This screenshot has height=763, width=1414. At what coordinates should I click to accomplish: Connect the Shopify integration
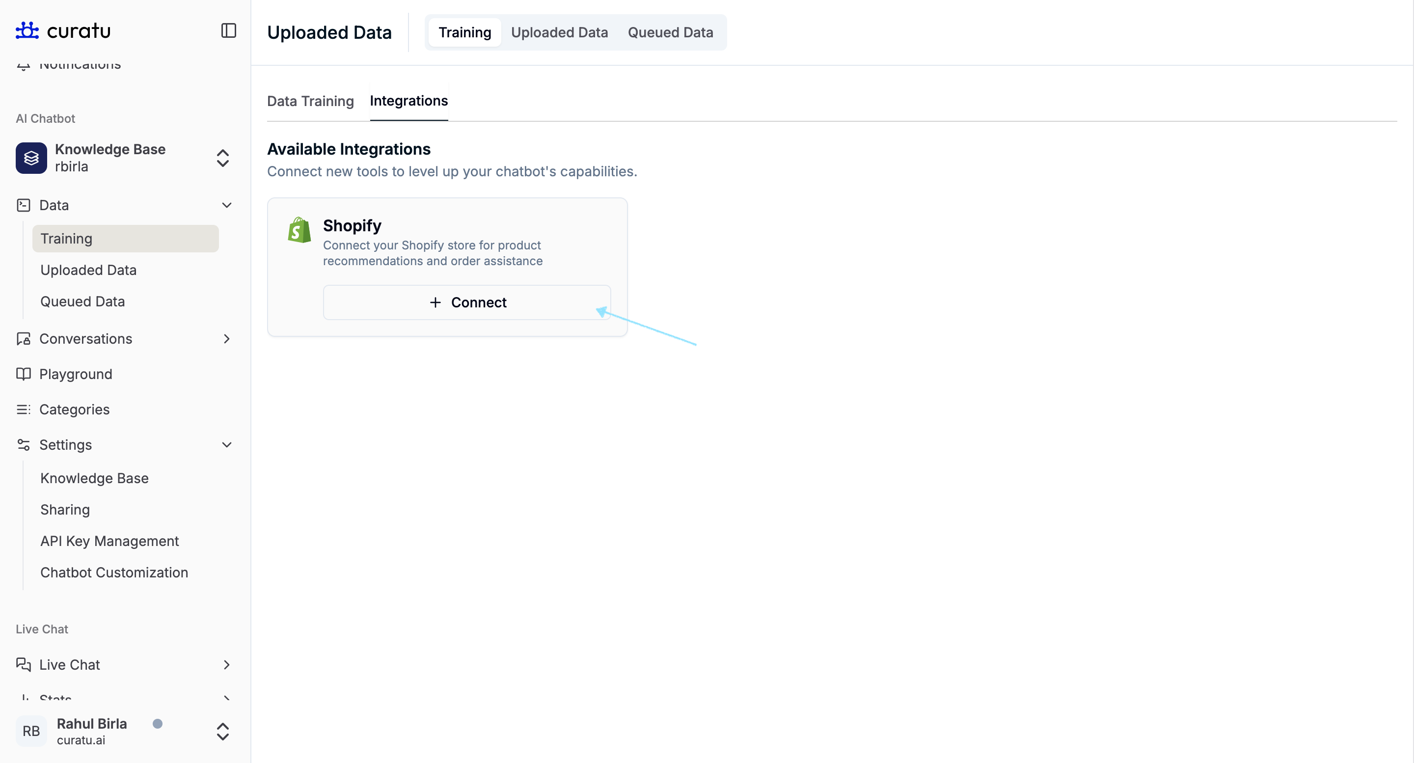pyautogui.click(x=466, y=302)
